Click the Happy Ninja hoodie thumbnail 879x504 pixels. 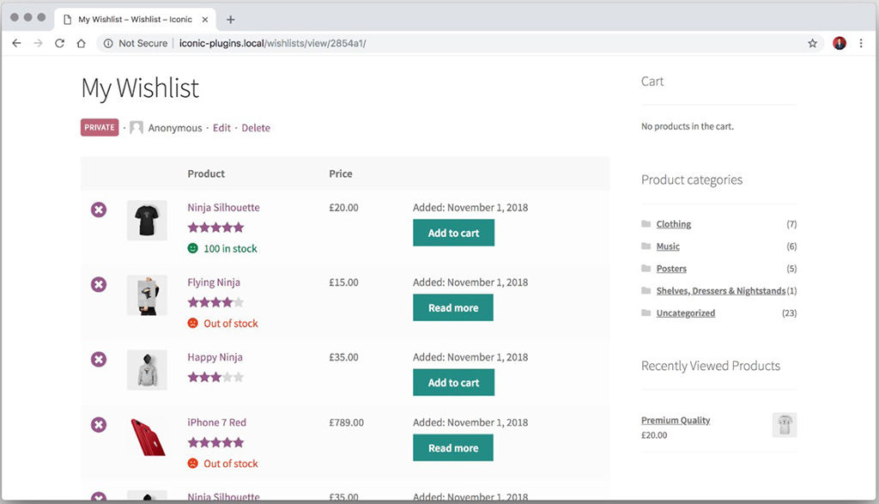[147, 370]
